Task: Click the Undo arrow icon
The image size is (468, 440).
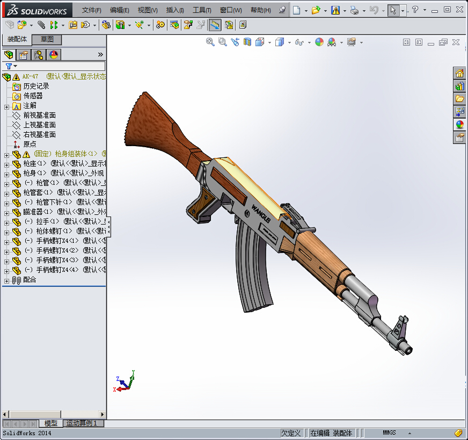Action: coord(374,10)
